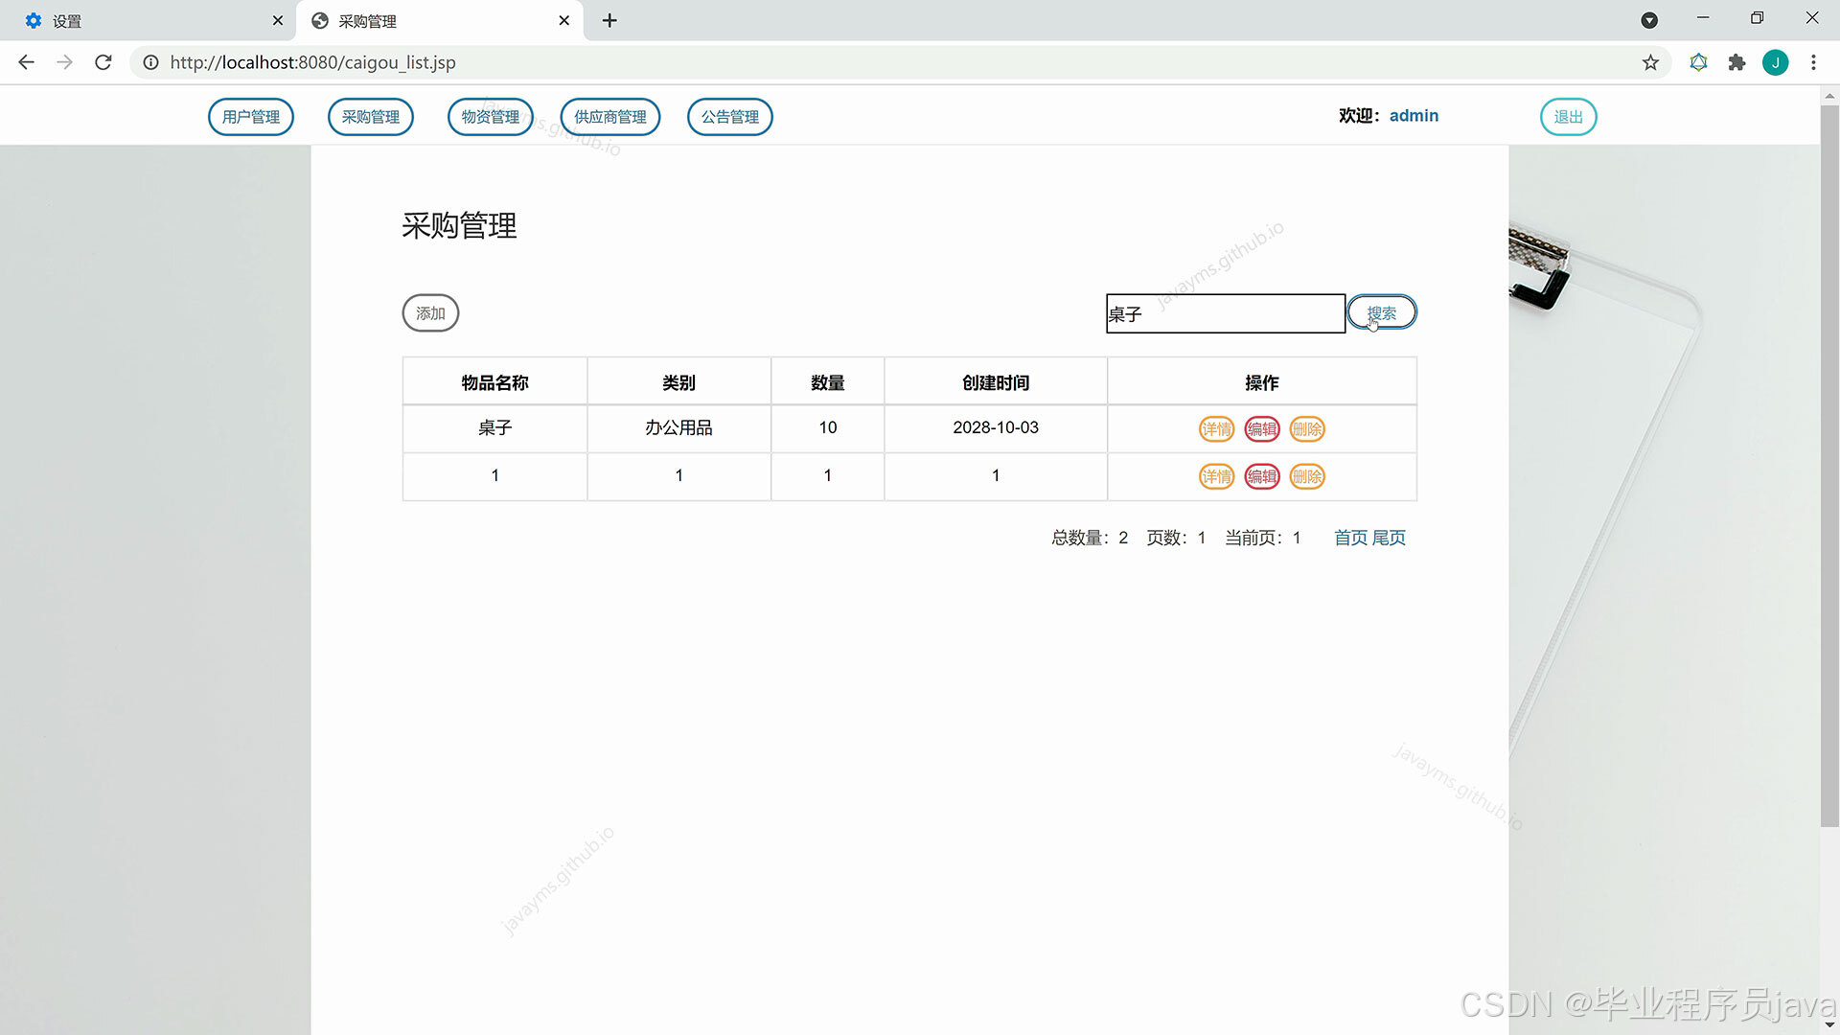Viewport: 1840px width, 1035px height.
Task: Open the tab search dropdown arrow
Action: tap(1649, 20)
